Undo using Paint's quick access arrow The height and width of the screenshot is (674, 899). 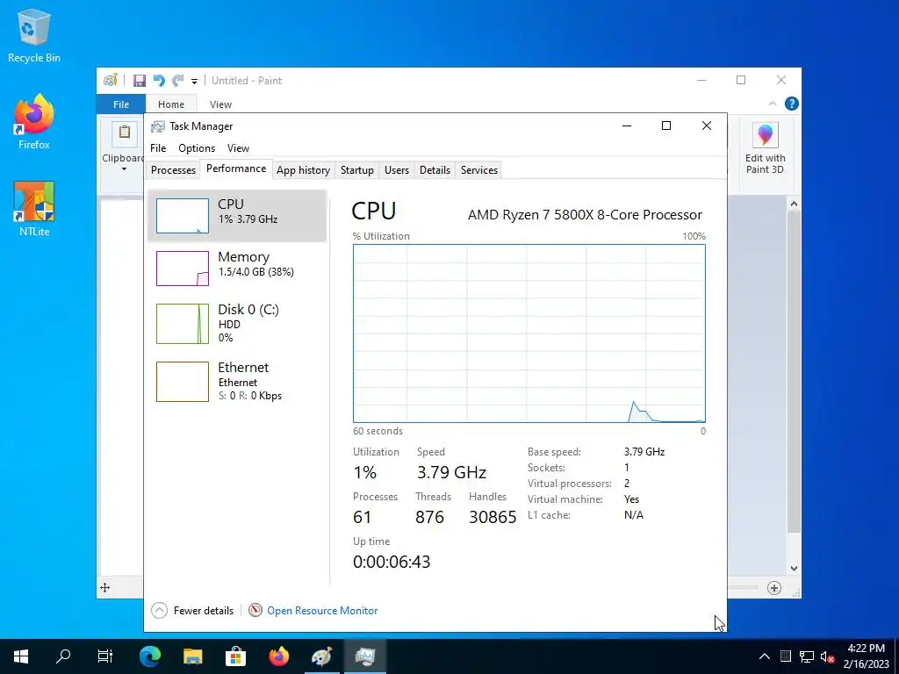tap(159, 81)
